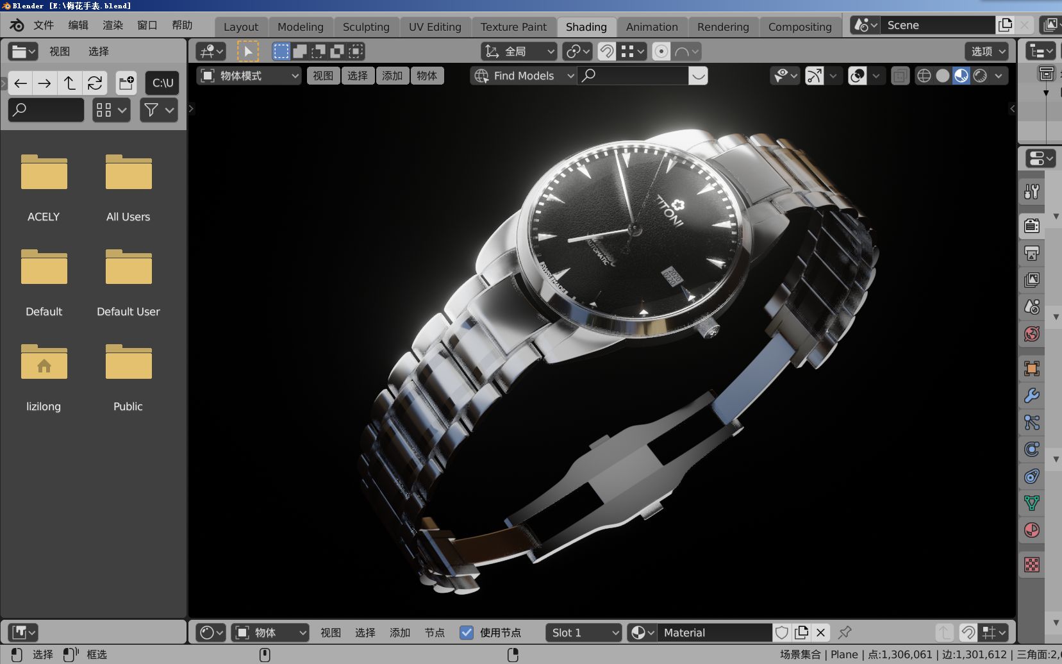Open the lizilong home folder
Viewport: 1062px width, 664px height.
(x=44, y=376)
